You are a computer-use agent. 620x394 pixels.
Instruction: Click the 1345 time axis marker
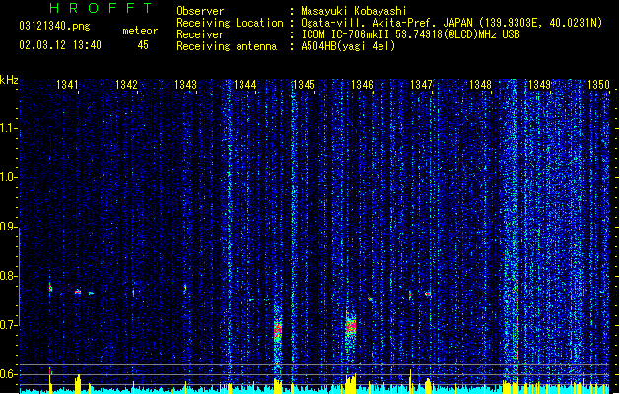click(x=304, y=84)
